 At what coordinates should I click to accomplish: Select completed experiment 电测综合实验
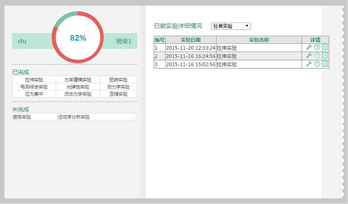click(34, 87)
